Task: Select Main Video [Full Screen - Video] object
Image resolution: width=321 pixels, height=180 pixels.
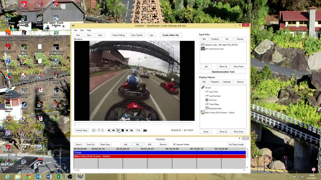Action: (217, 112)
